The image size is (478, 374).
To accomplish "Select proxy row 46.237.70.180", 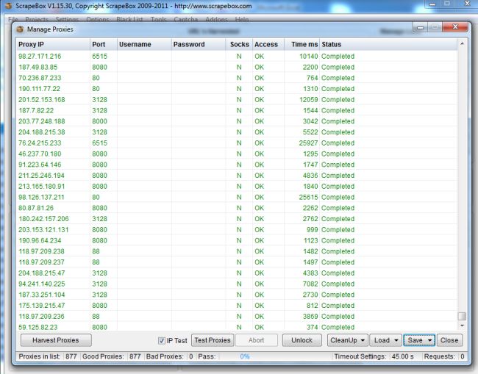I will click(237, 154).
